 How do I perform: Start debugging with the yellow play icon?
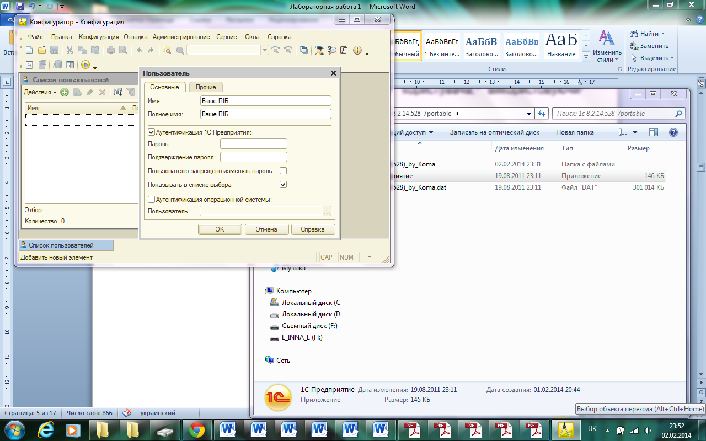tap(85, 64)
